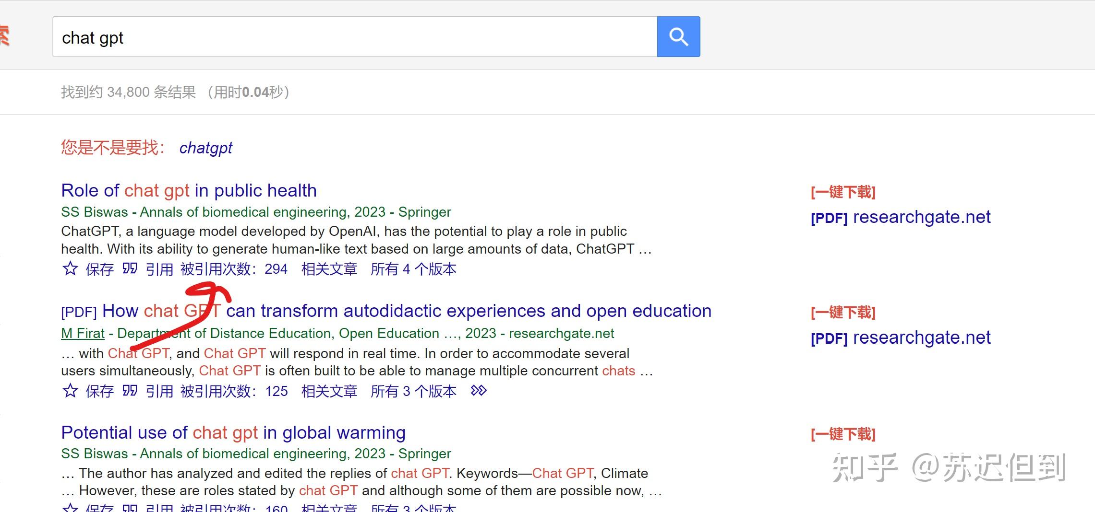Open the researchgate.net PDF for the second result

click(x=901, y=338)
